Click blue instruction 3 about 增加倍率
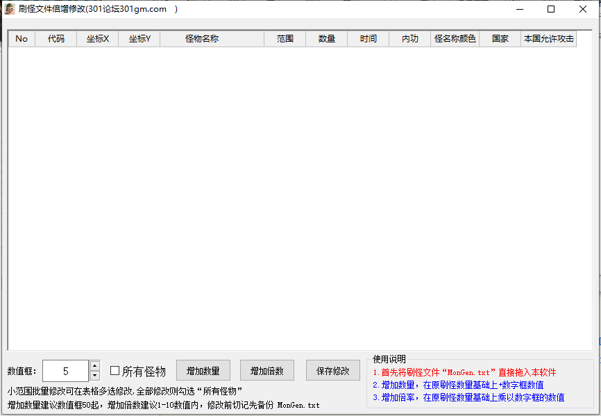The image size is (601, 416). (468, 398)
